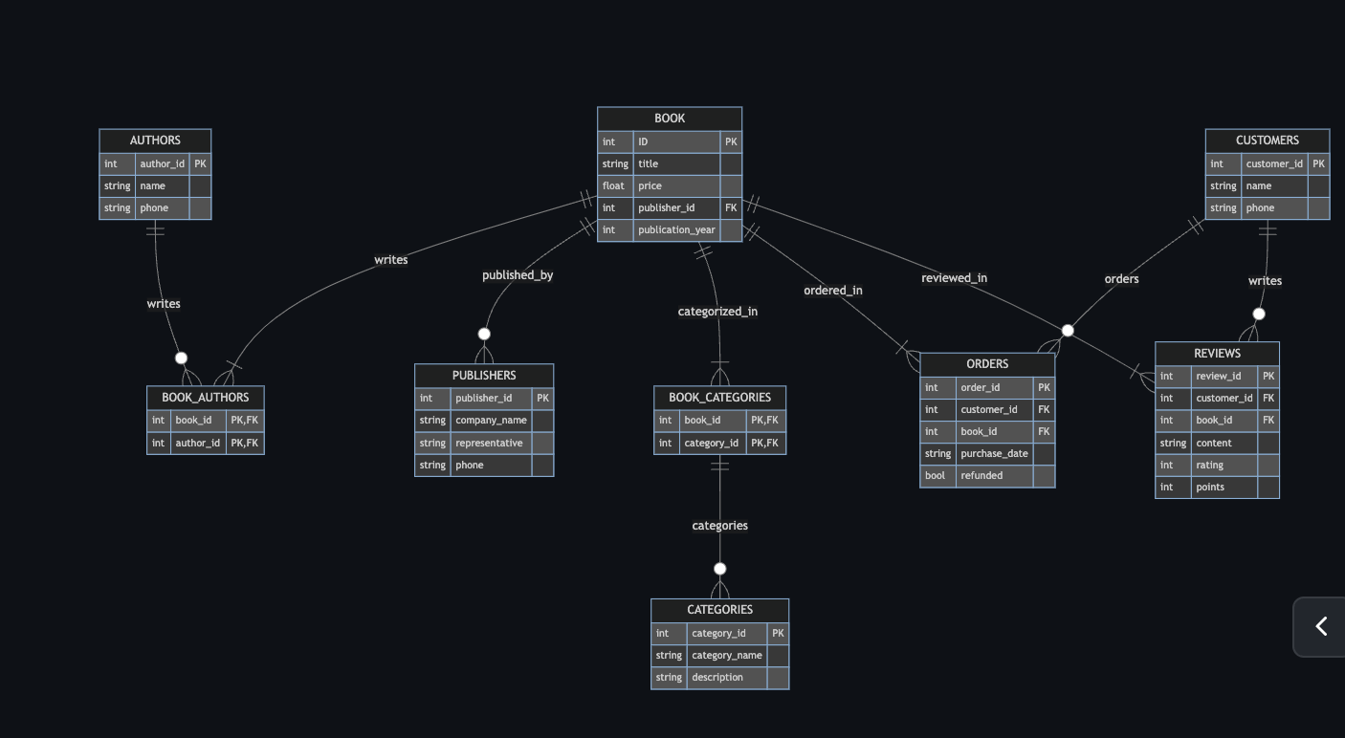The width and height of the screenshot is (1345, 738).
Task: Click the book_id attribute in ORDERS
Action: tap(995, 432)
